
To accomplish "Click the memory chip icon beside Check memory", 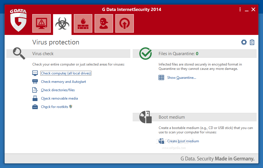I will [35, 82].
